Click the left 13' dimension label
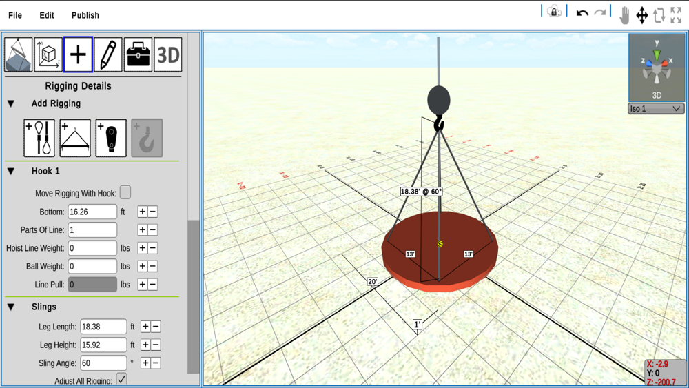Screen dimensions: 689x388 click(410, 254)
